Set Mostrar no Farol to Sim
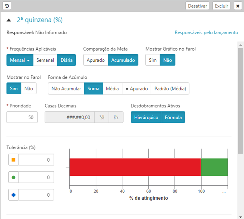Screen dimensions: 244x219 tap(14, 88)
